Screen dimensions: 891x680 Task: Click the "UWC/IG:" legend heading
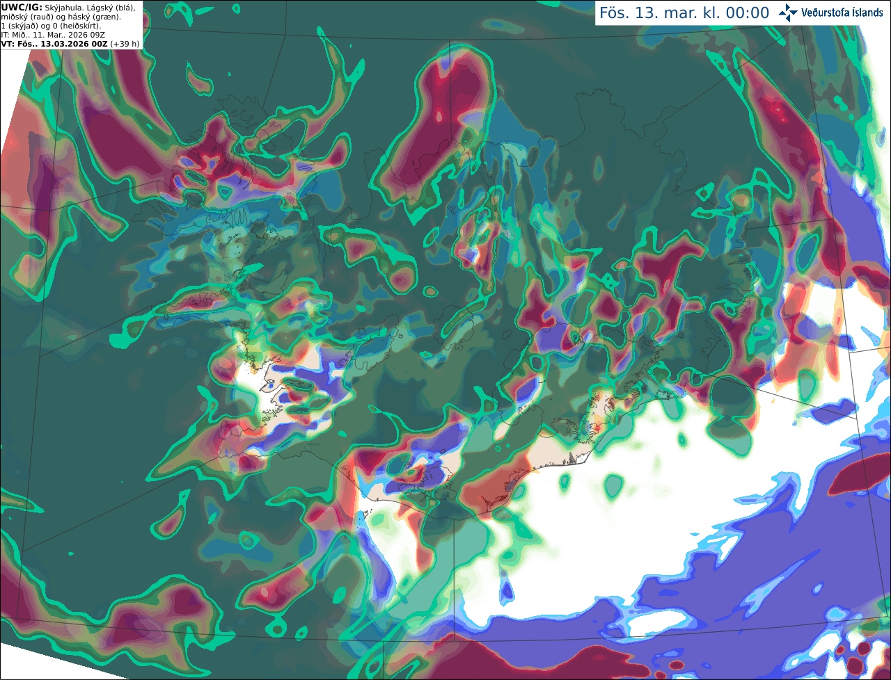[x=22, y=7]
